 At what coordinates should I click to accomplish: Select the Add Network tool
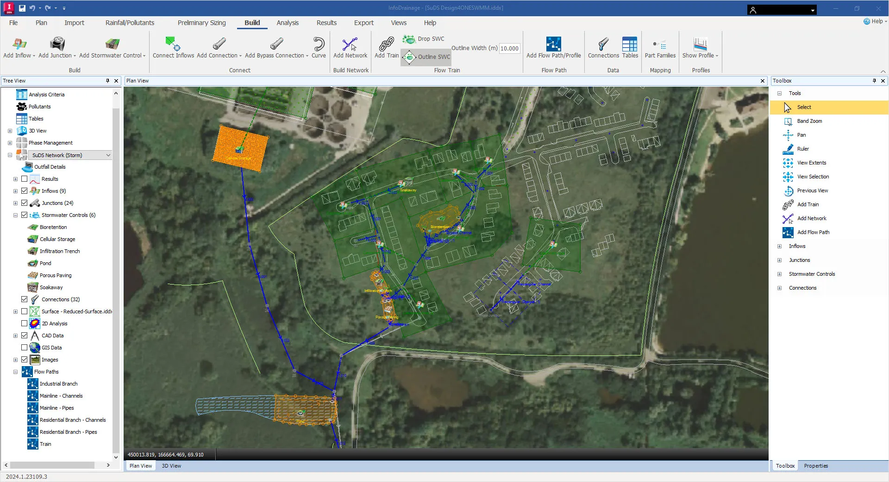(x=350, y=48)
